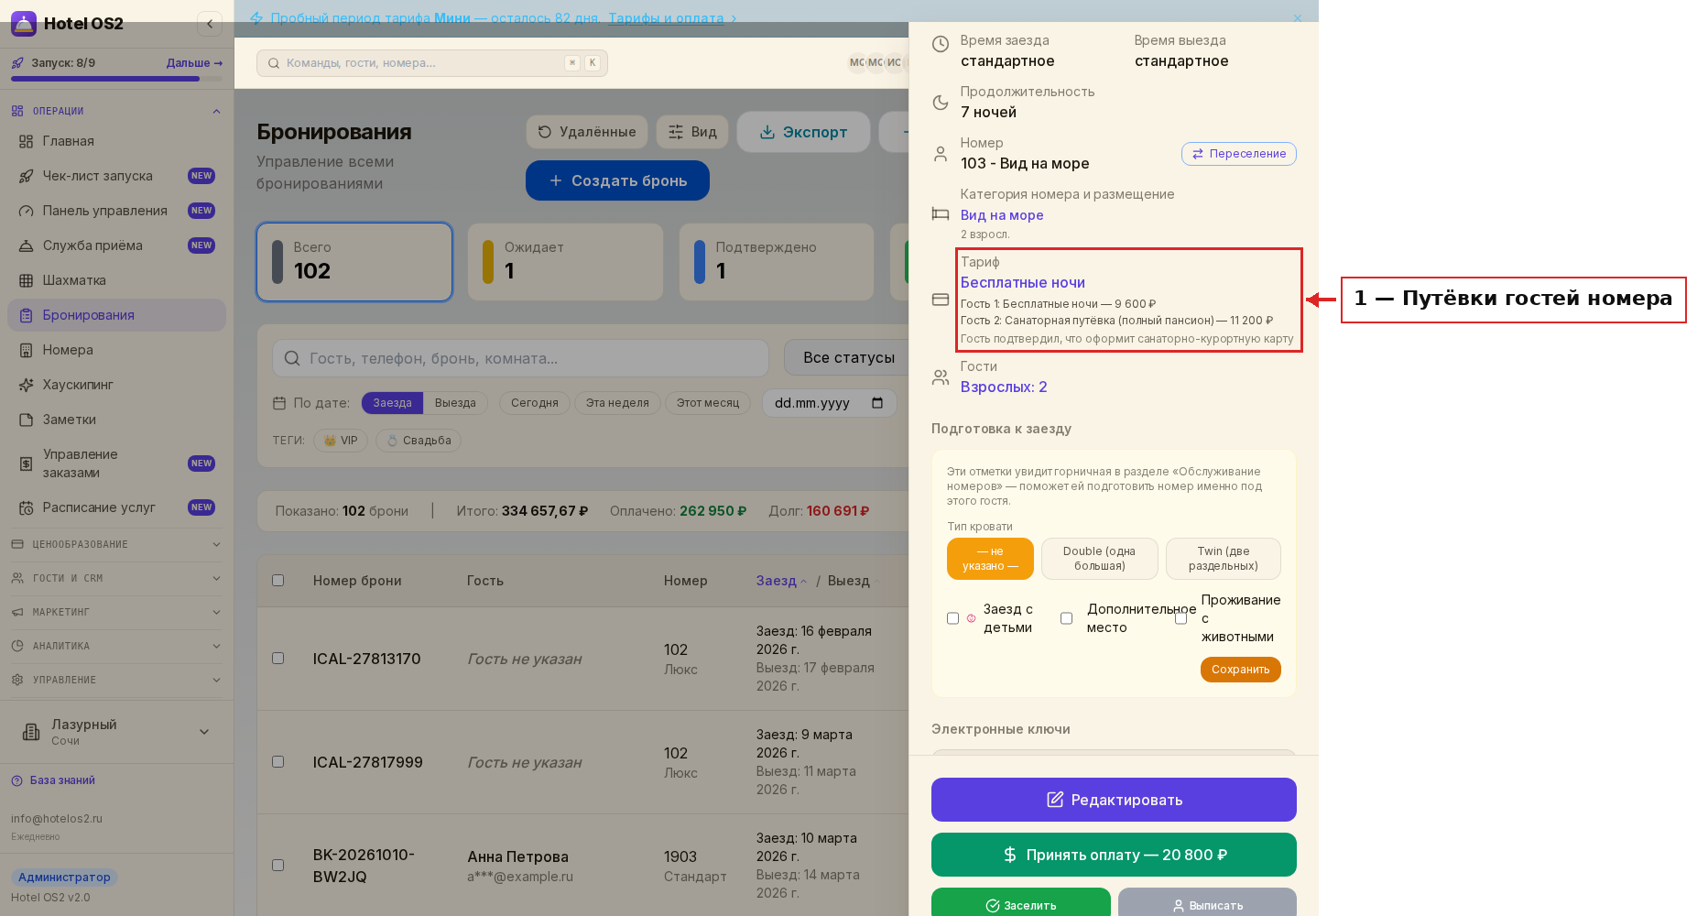Open the Лазурный hotel switcher dropdown

(116, 732)
